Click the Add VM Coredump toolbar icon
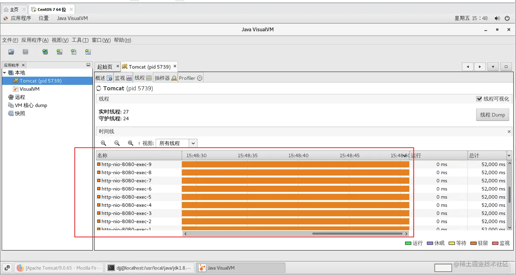This screenshot has height=275, width=516. pos(74,52)
